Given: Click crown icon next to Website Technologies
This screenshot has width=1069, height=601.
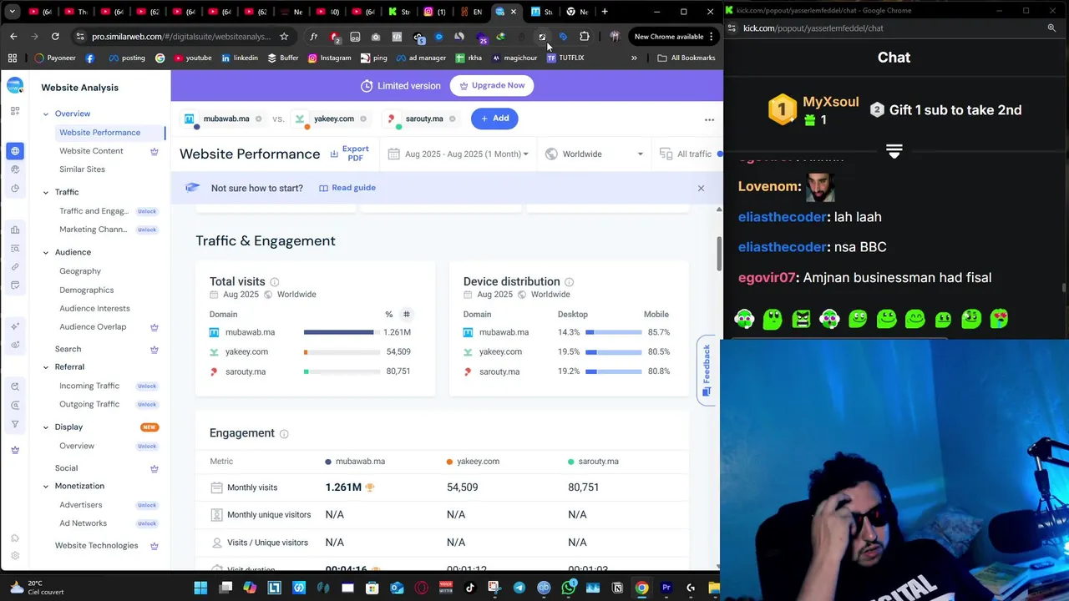Looking at the screenshot, I should (154, 546).
